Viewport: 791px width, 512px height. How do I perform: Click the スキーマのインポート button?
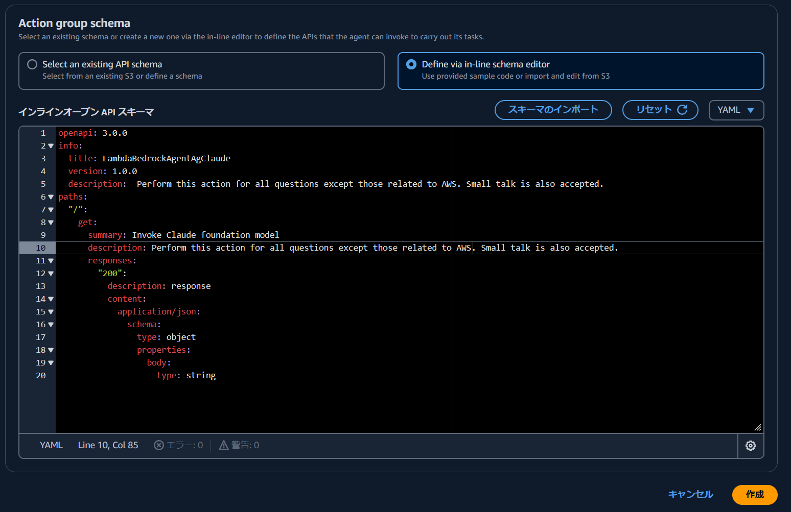click(553, 110)
